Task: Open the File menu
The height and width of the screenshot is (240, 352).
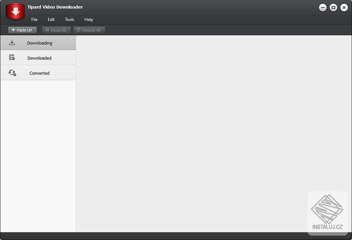Action: tap(34, 20)
